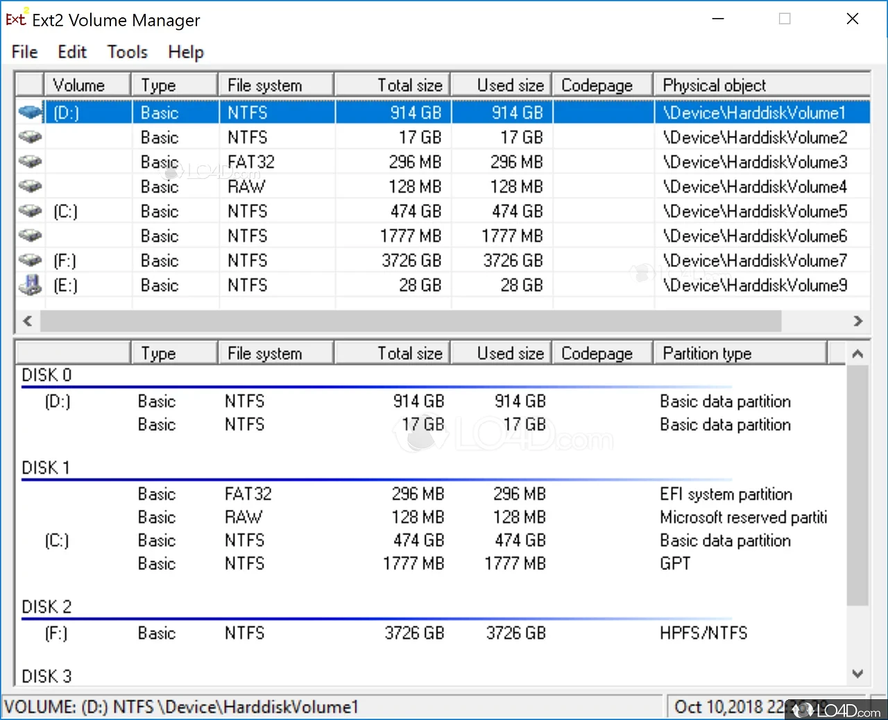
Task: Click the drive icon for the 1777 MB volume
Action: click(30, 236)
